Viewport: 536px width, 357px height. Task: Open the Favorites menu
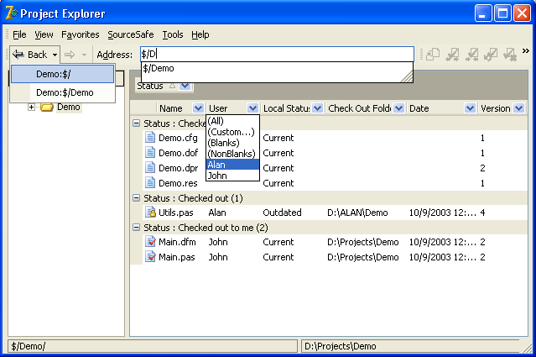pyautogui.click(x=80, y=34)
